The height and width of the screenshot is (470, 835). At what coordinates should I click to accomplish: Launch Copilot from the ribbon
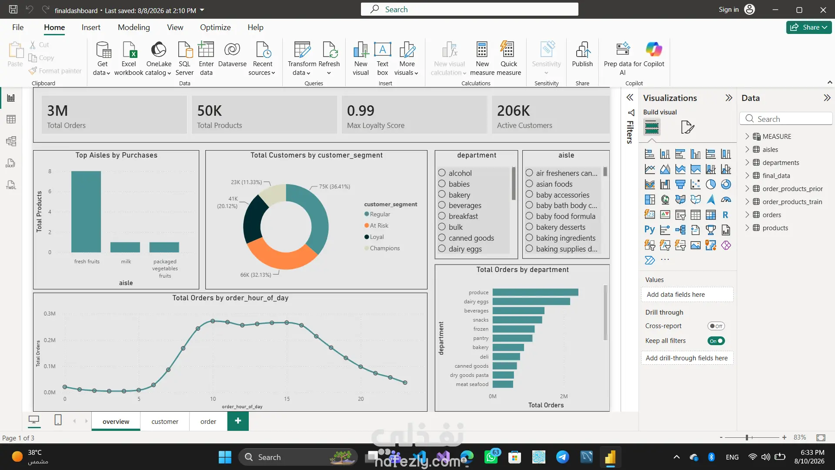tap(654, 54)
